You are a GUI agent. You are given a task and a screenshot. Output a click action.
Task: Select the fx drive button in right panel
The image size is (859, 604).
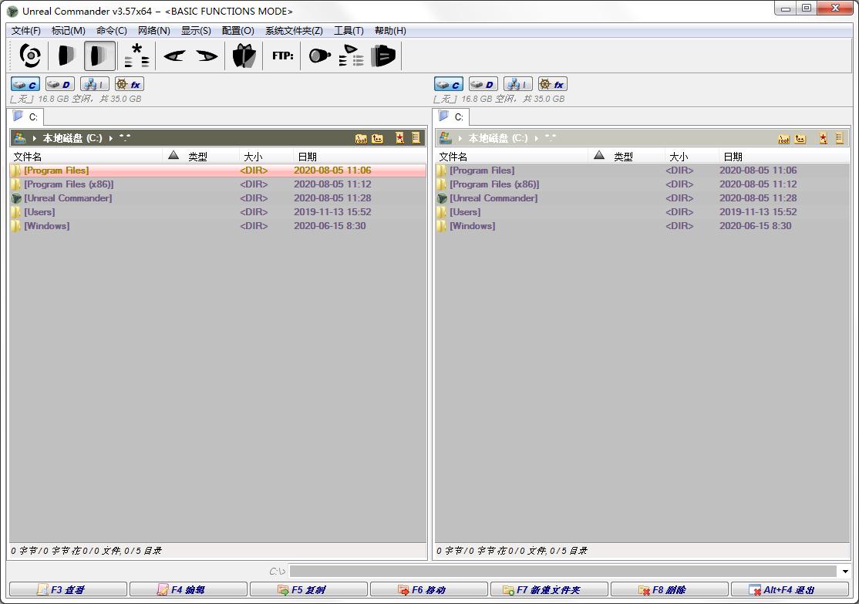(552, 84)
